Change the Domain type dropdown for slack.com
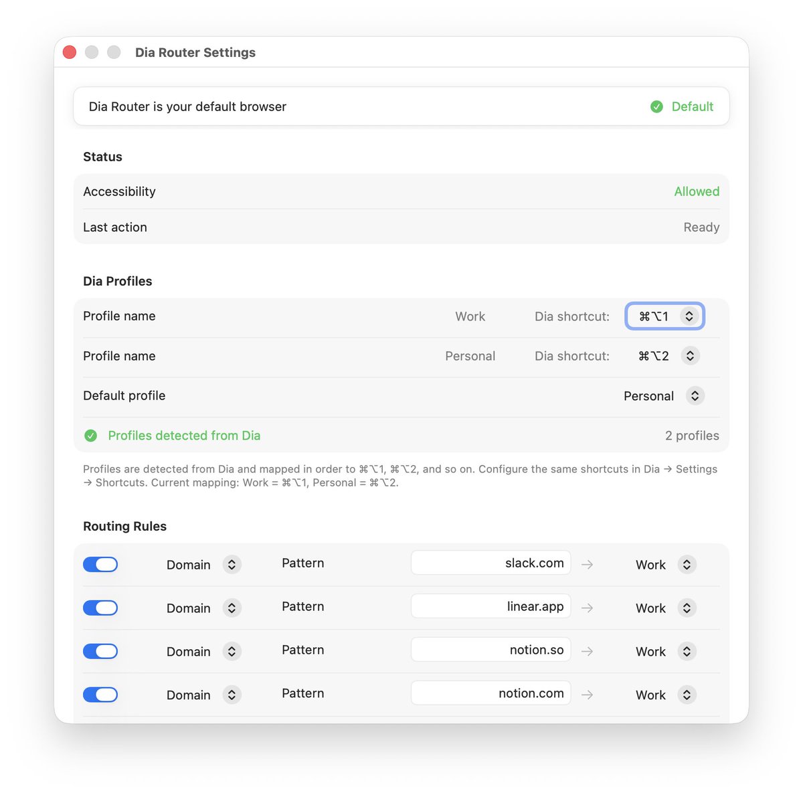The width and height of the screenshot is (803, 795). pos(203,565)
